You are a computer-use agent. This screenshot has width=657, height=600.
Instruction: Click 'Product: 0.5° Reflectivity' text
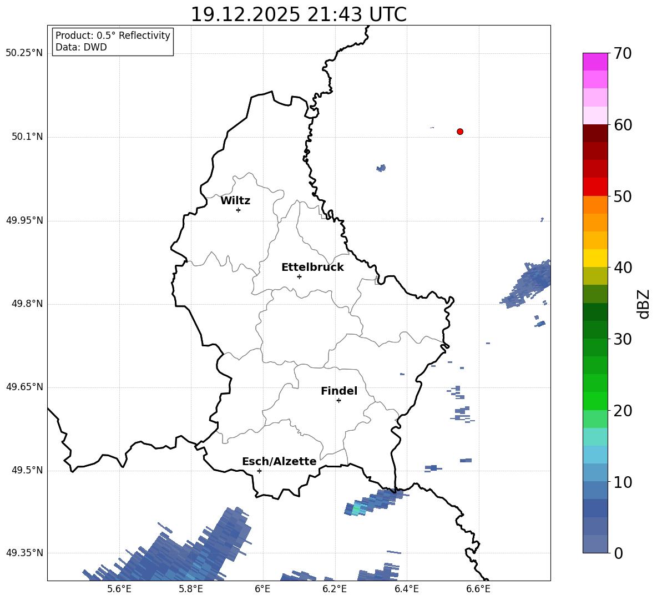[x=113, y=36]
